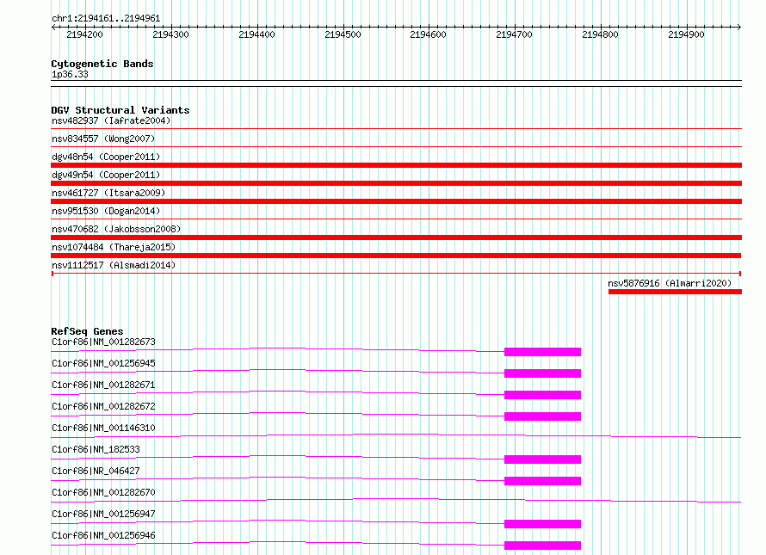
Task: Open transcript C1orf86|NM_001256946 label
Action: pyautogui.click(x=103, y=535)
